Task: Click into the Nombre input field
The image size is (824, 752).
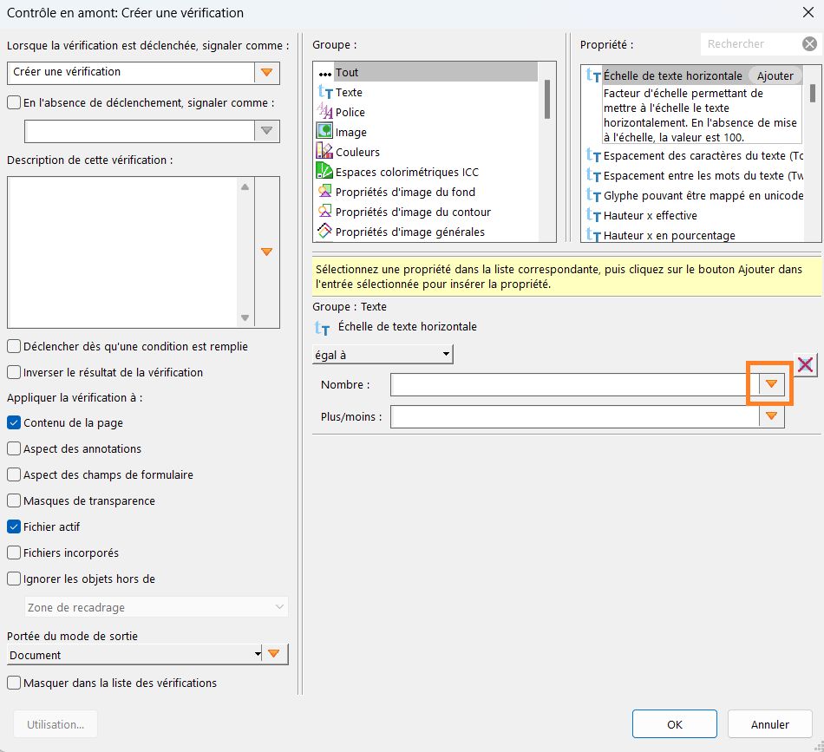Action: (x=575, y=384)
